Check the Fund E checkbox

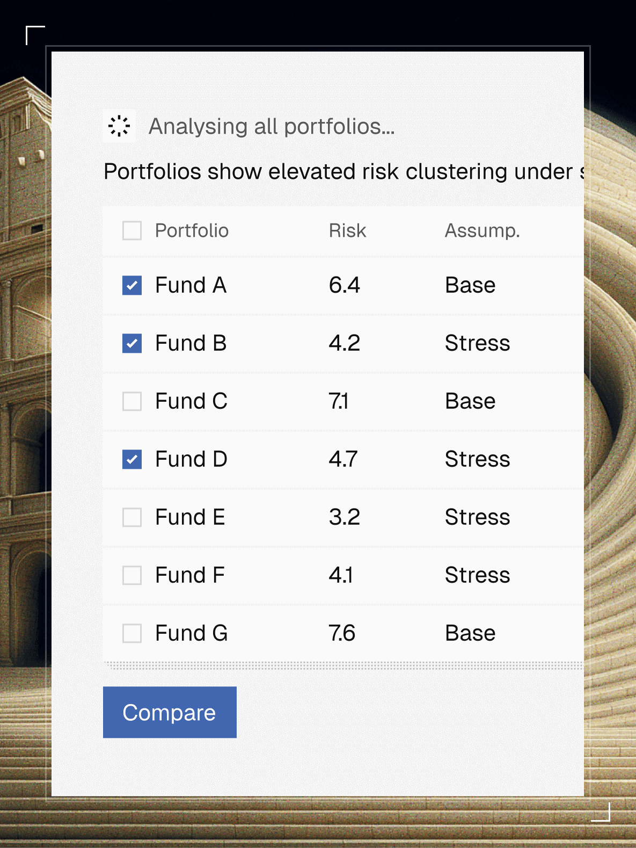point(132,517)
